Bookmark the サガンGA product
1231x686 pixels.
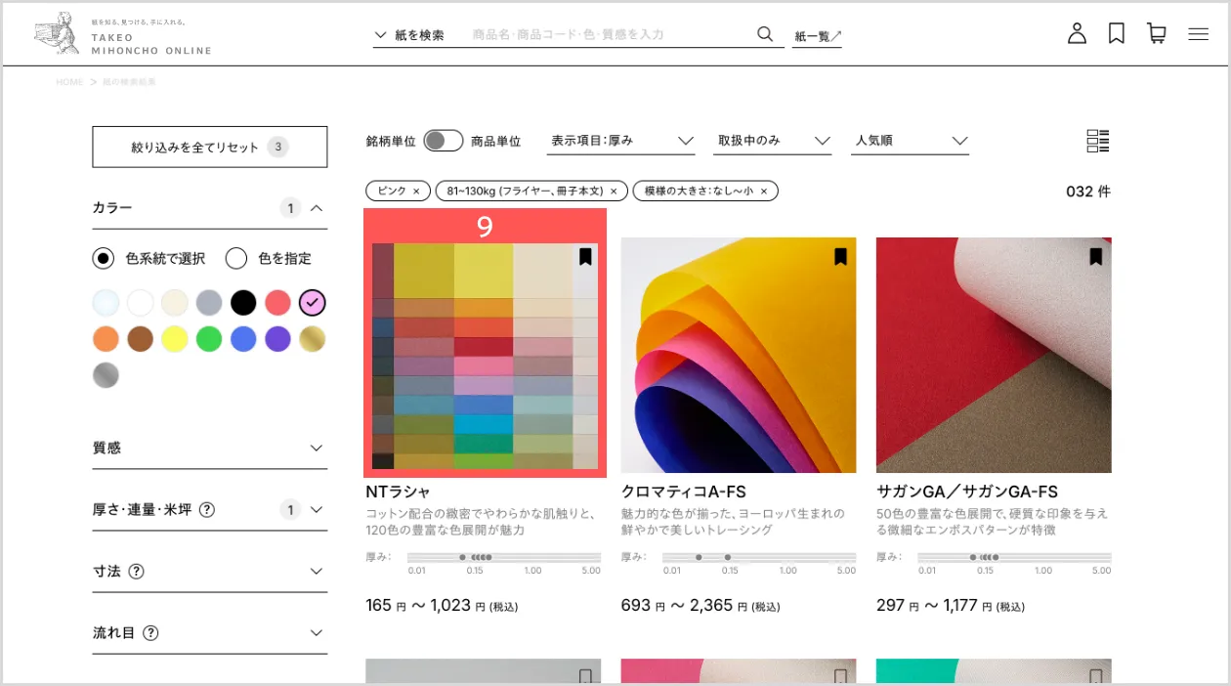tap(1095, 257)
